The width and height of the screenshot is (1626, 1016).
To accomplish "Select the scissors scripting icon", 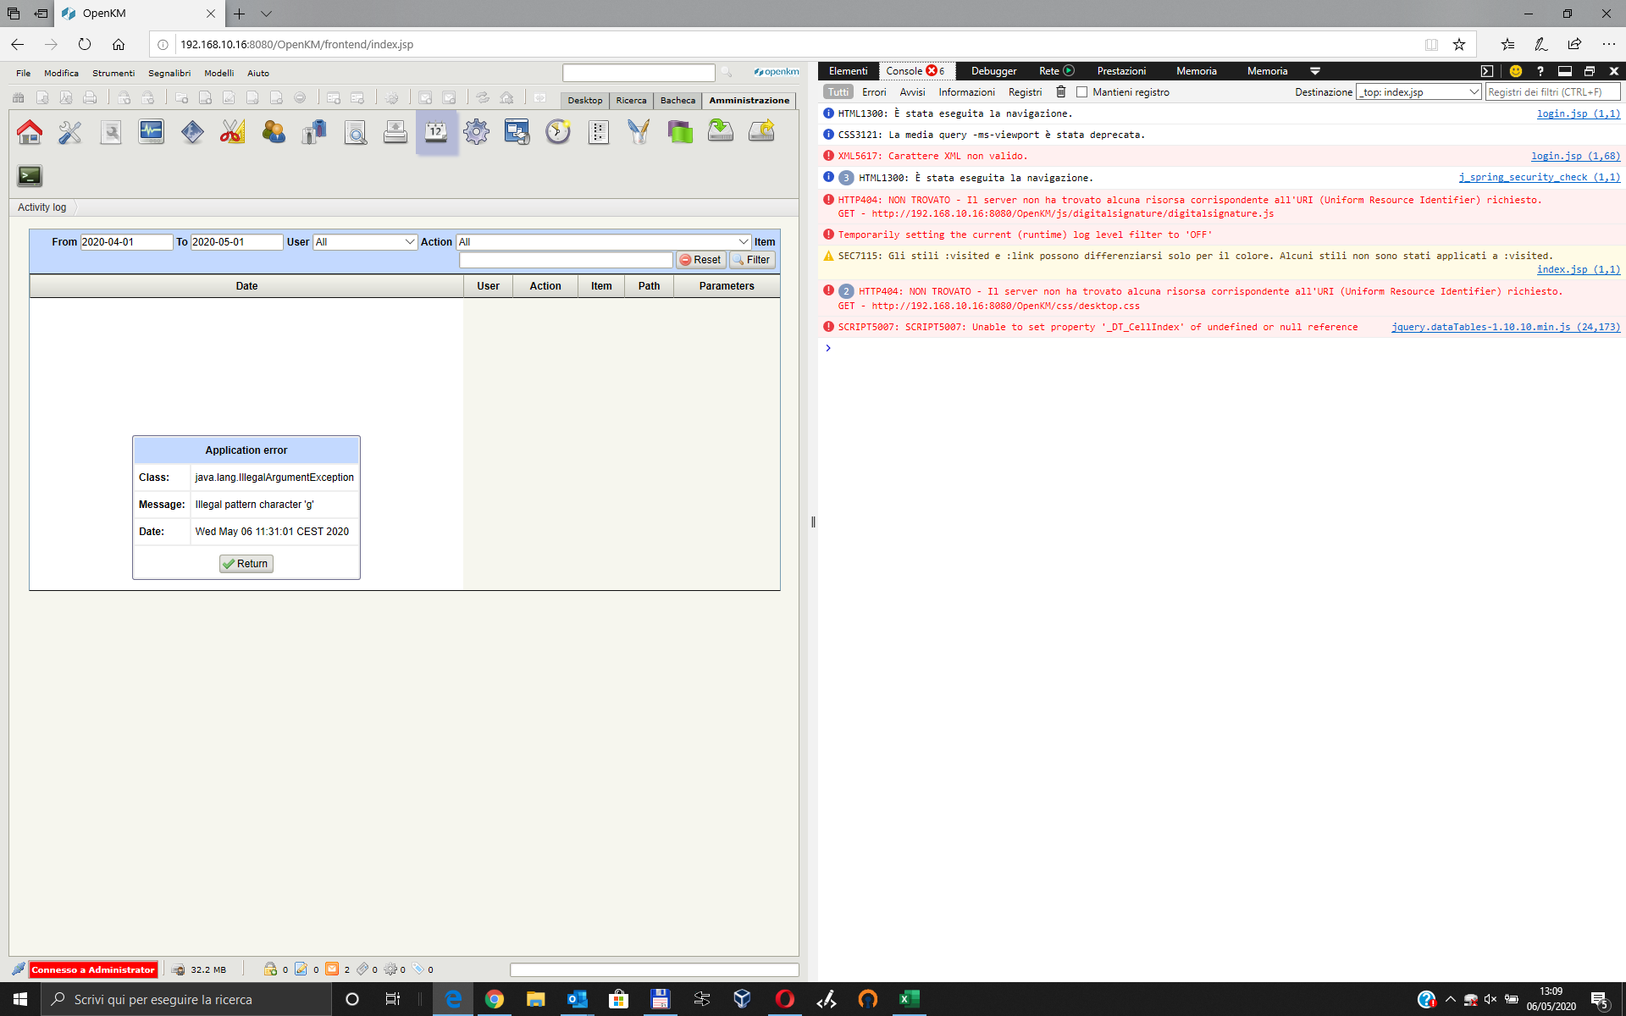I will click(232, 132).
